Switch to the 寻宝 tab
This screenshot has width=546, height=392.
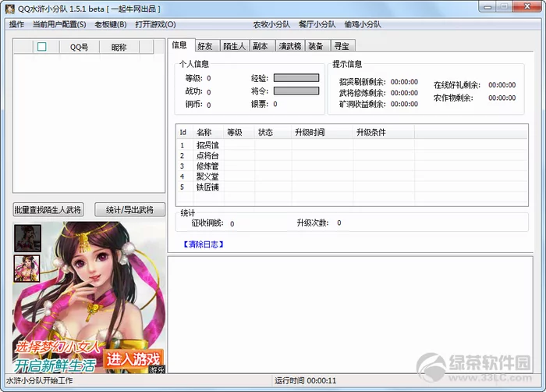[342, 46]
